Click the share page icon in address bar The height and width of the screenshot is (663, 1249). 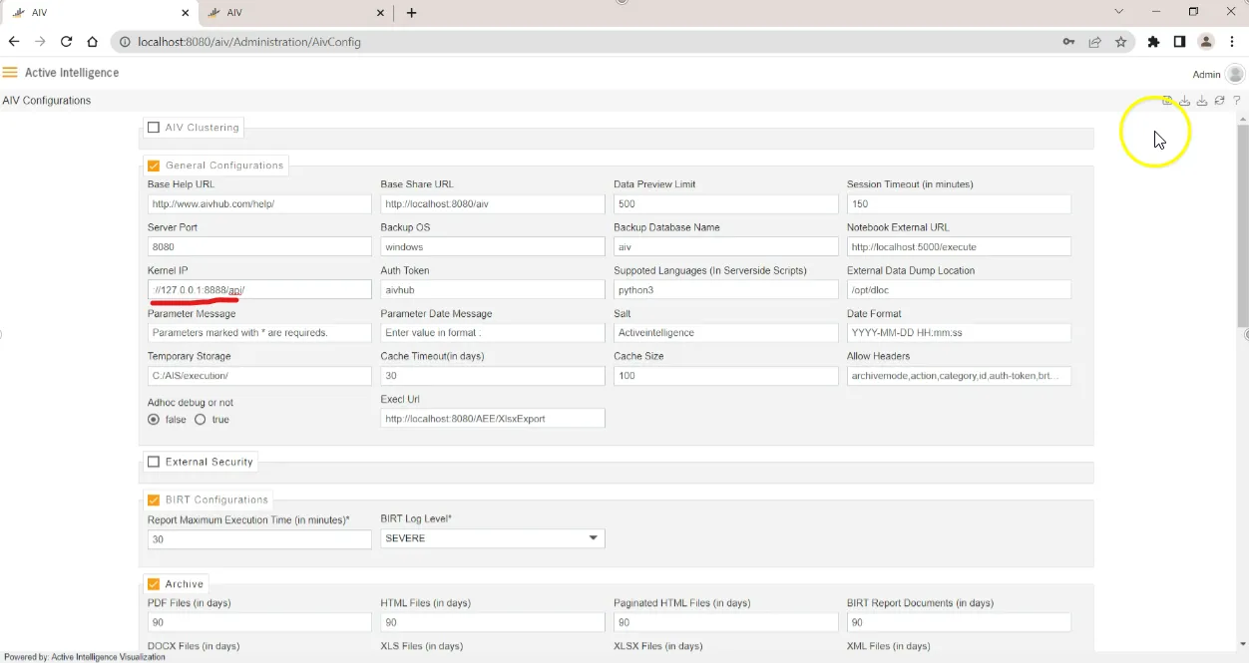1095,42
